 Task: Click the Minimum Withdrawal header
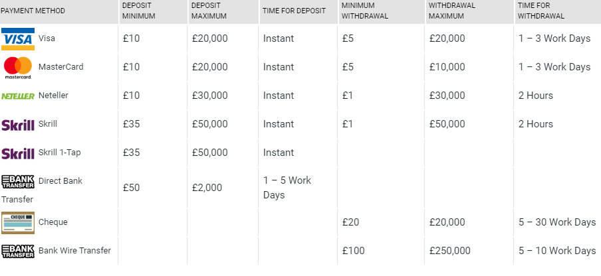coord(365,11)
